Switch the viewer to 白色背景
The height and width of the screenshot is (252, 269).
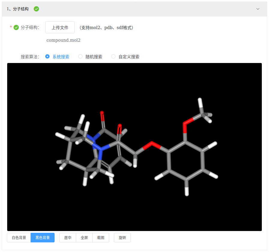coord(19,238)
